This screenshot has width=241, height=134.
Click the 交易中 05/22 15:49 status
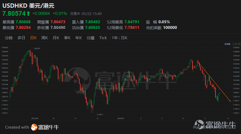pos(86,14)
